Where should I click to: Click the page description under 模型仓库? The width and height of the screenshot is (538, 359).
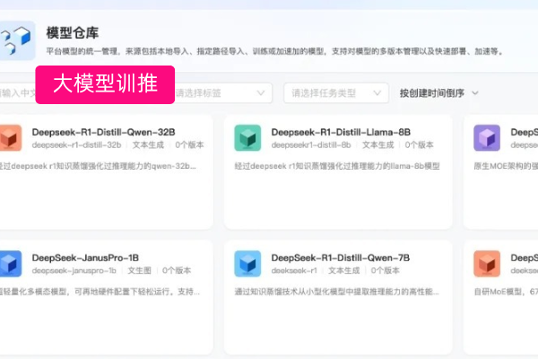[275, 51]
